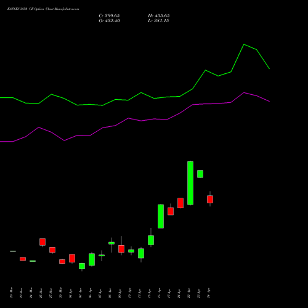Viewport: 308px width, 308px height.
Task: Click the '25 Mar' date axis label
Action: [41, 293]
